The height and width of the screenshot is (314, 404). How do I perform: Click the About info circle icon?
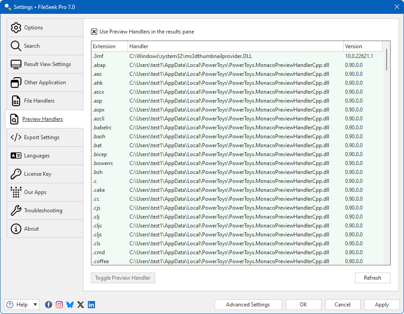click(x=16, y=229)
